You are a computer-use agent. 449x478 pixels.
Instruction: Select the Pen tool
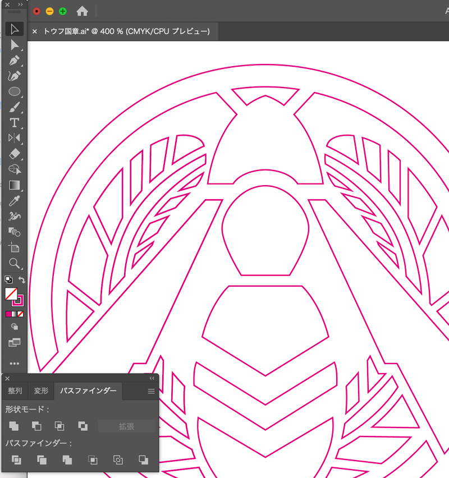(15, 61)
